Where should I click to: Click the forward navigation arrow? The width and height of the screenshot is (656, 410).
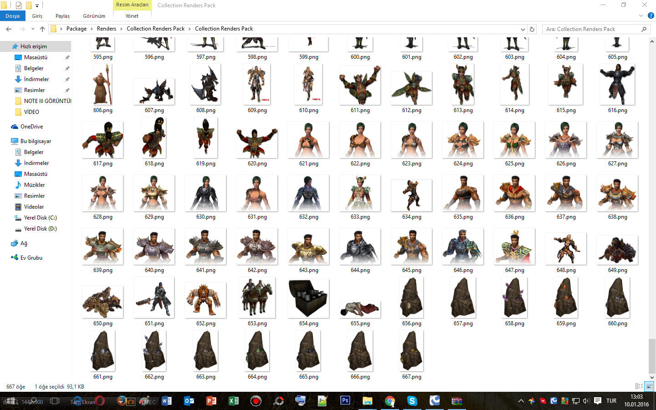click(x=22, y=29)
